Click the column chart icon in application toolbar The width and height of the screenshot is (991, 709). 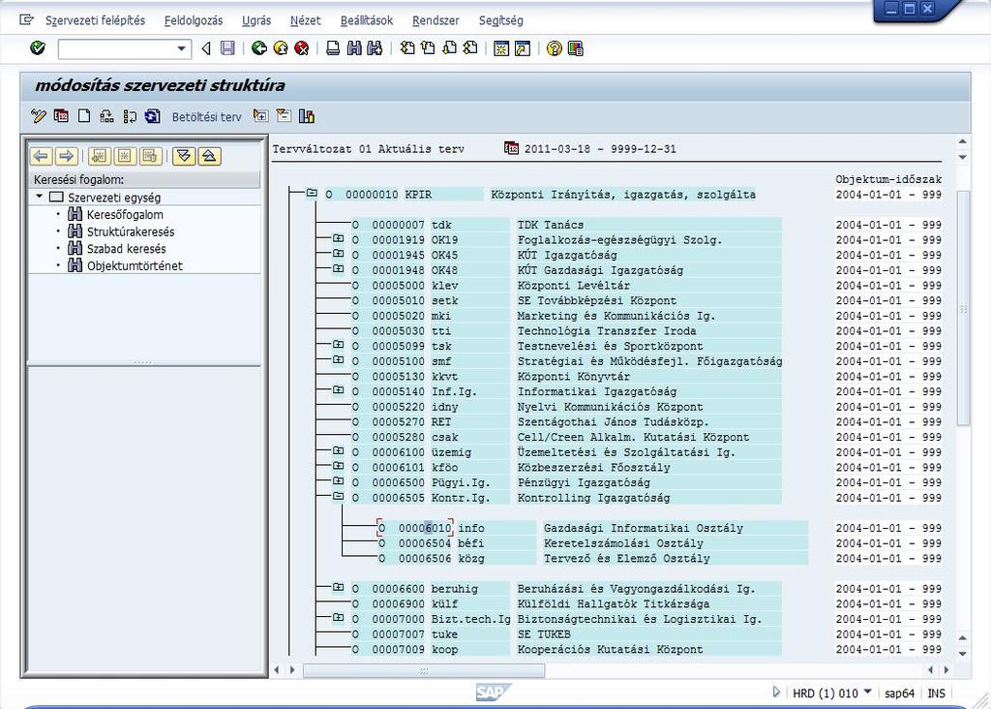pyautogui.click(x=307, y=115)
